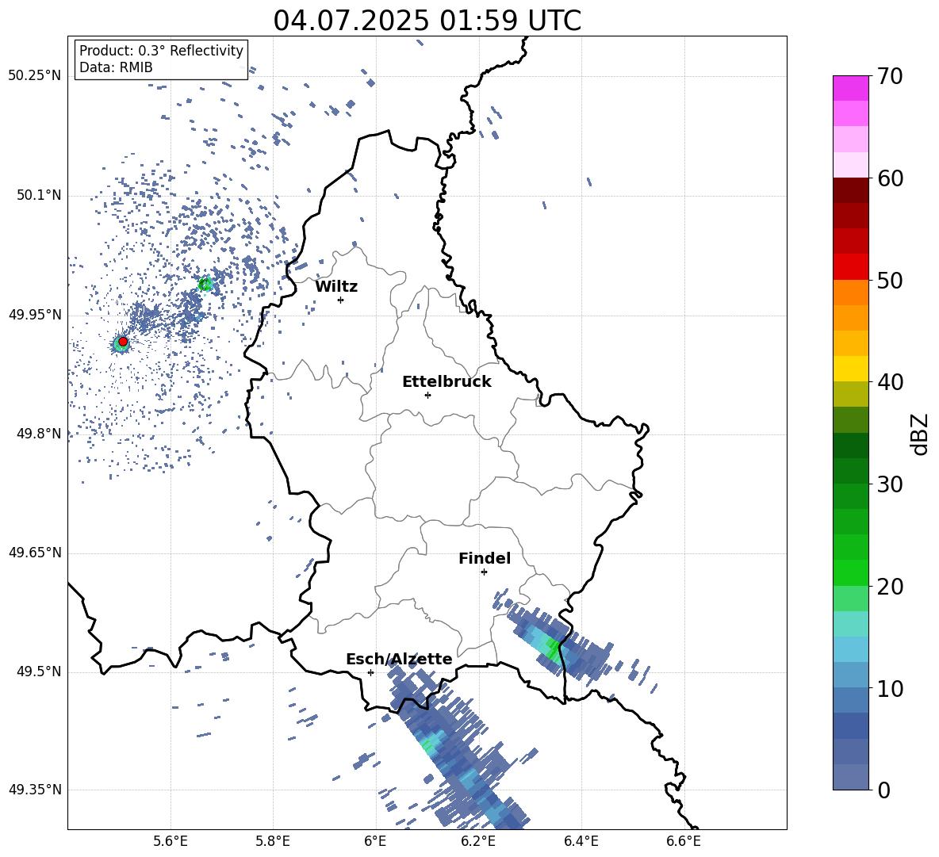
Task: Click the Esch/Alzette cross marker
Action: (x=370, y=672)
